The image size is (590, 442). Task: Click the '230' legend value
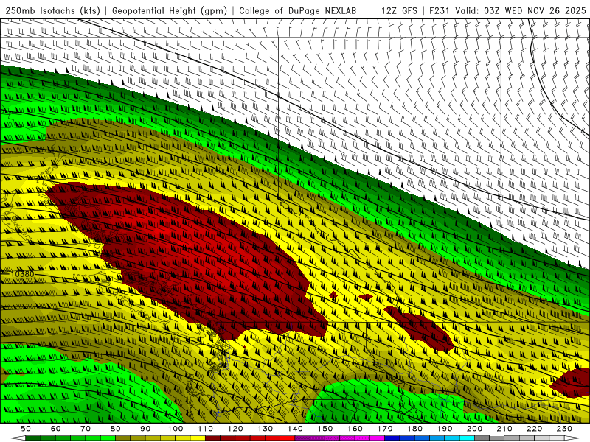[564, 429]
